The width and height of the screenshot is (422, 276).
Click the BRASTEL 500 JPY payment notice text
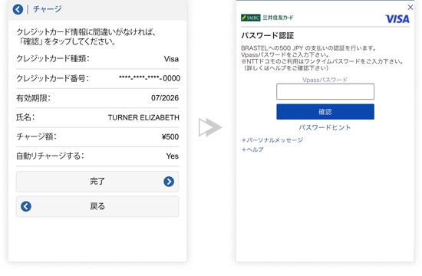pyautogui.click(x=308, y=48)
